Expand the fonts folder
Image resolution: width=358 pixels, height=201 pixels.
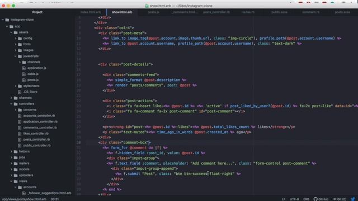16,44
